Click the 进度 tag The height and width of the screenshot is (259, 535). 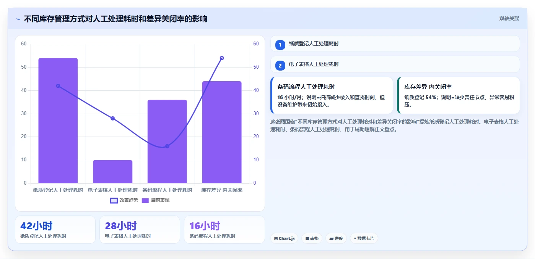(x=336, y=238)
